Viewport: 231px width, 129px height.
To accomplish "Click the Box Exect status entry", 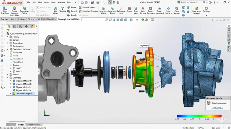I will coord(216,128).
